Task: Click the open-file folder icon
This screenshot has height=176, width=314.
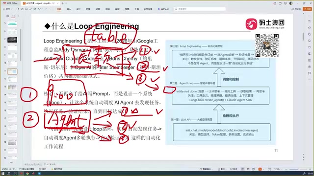Action: pos(22,9)
